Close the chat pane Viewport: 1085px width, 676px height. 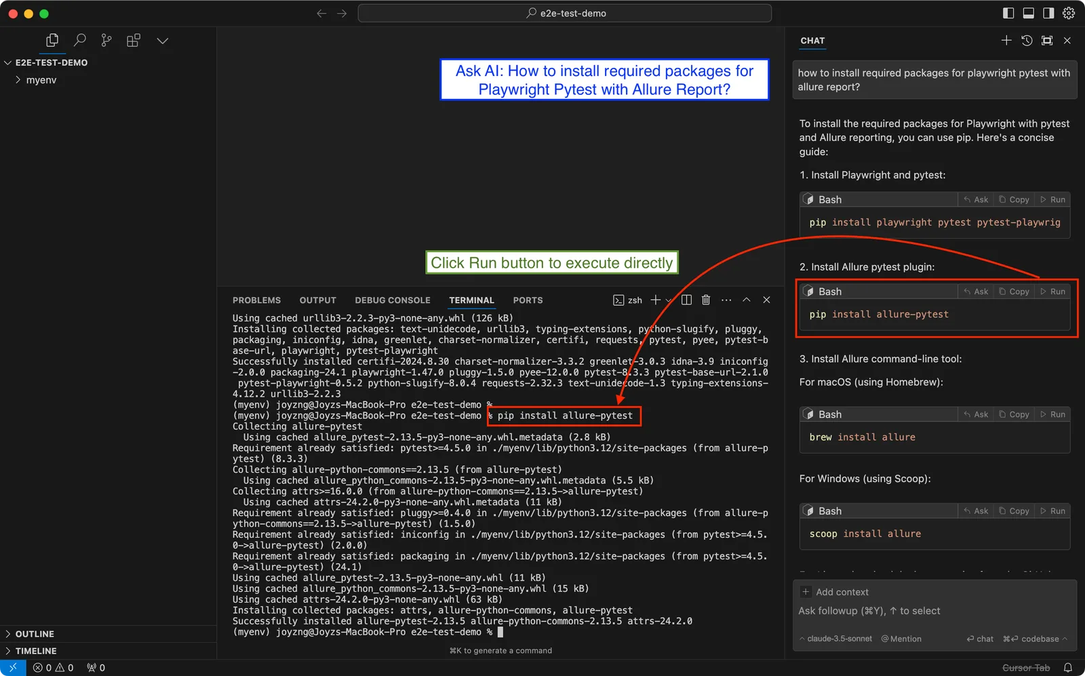[1067, 41]
